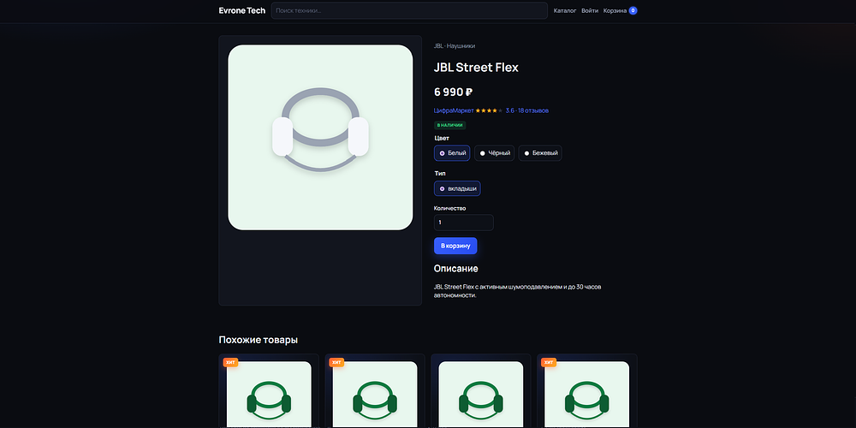The image size is (856, 428).
Task: Click the Похожие товары heading
Action: [x=259, y=340]
